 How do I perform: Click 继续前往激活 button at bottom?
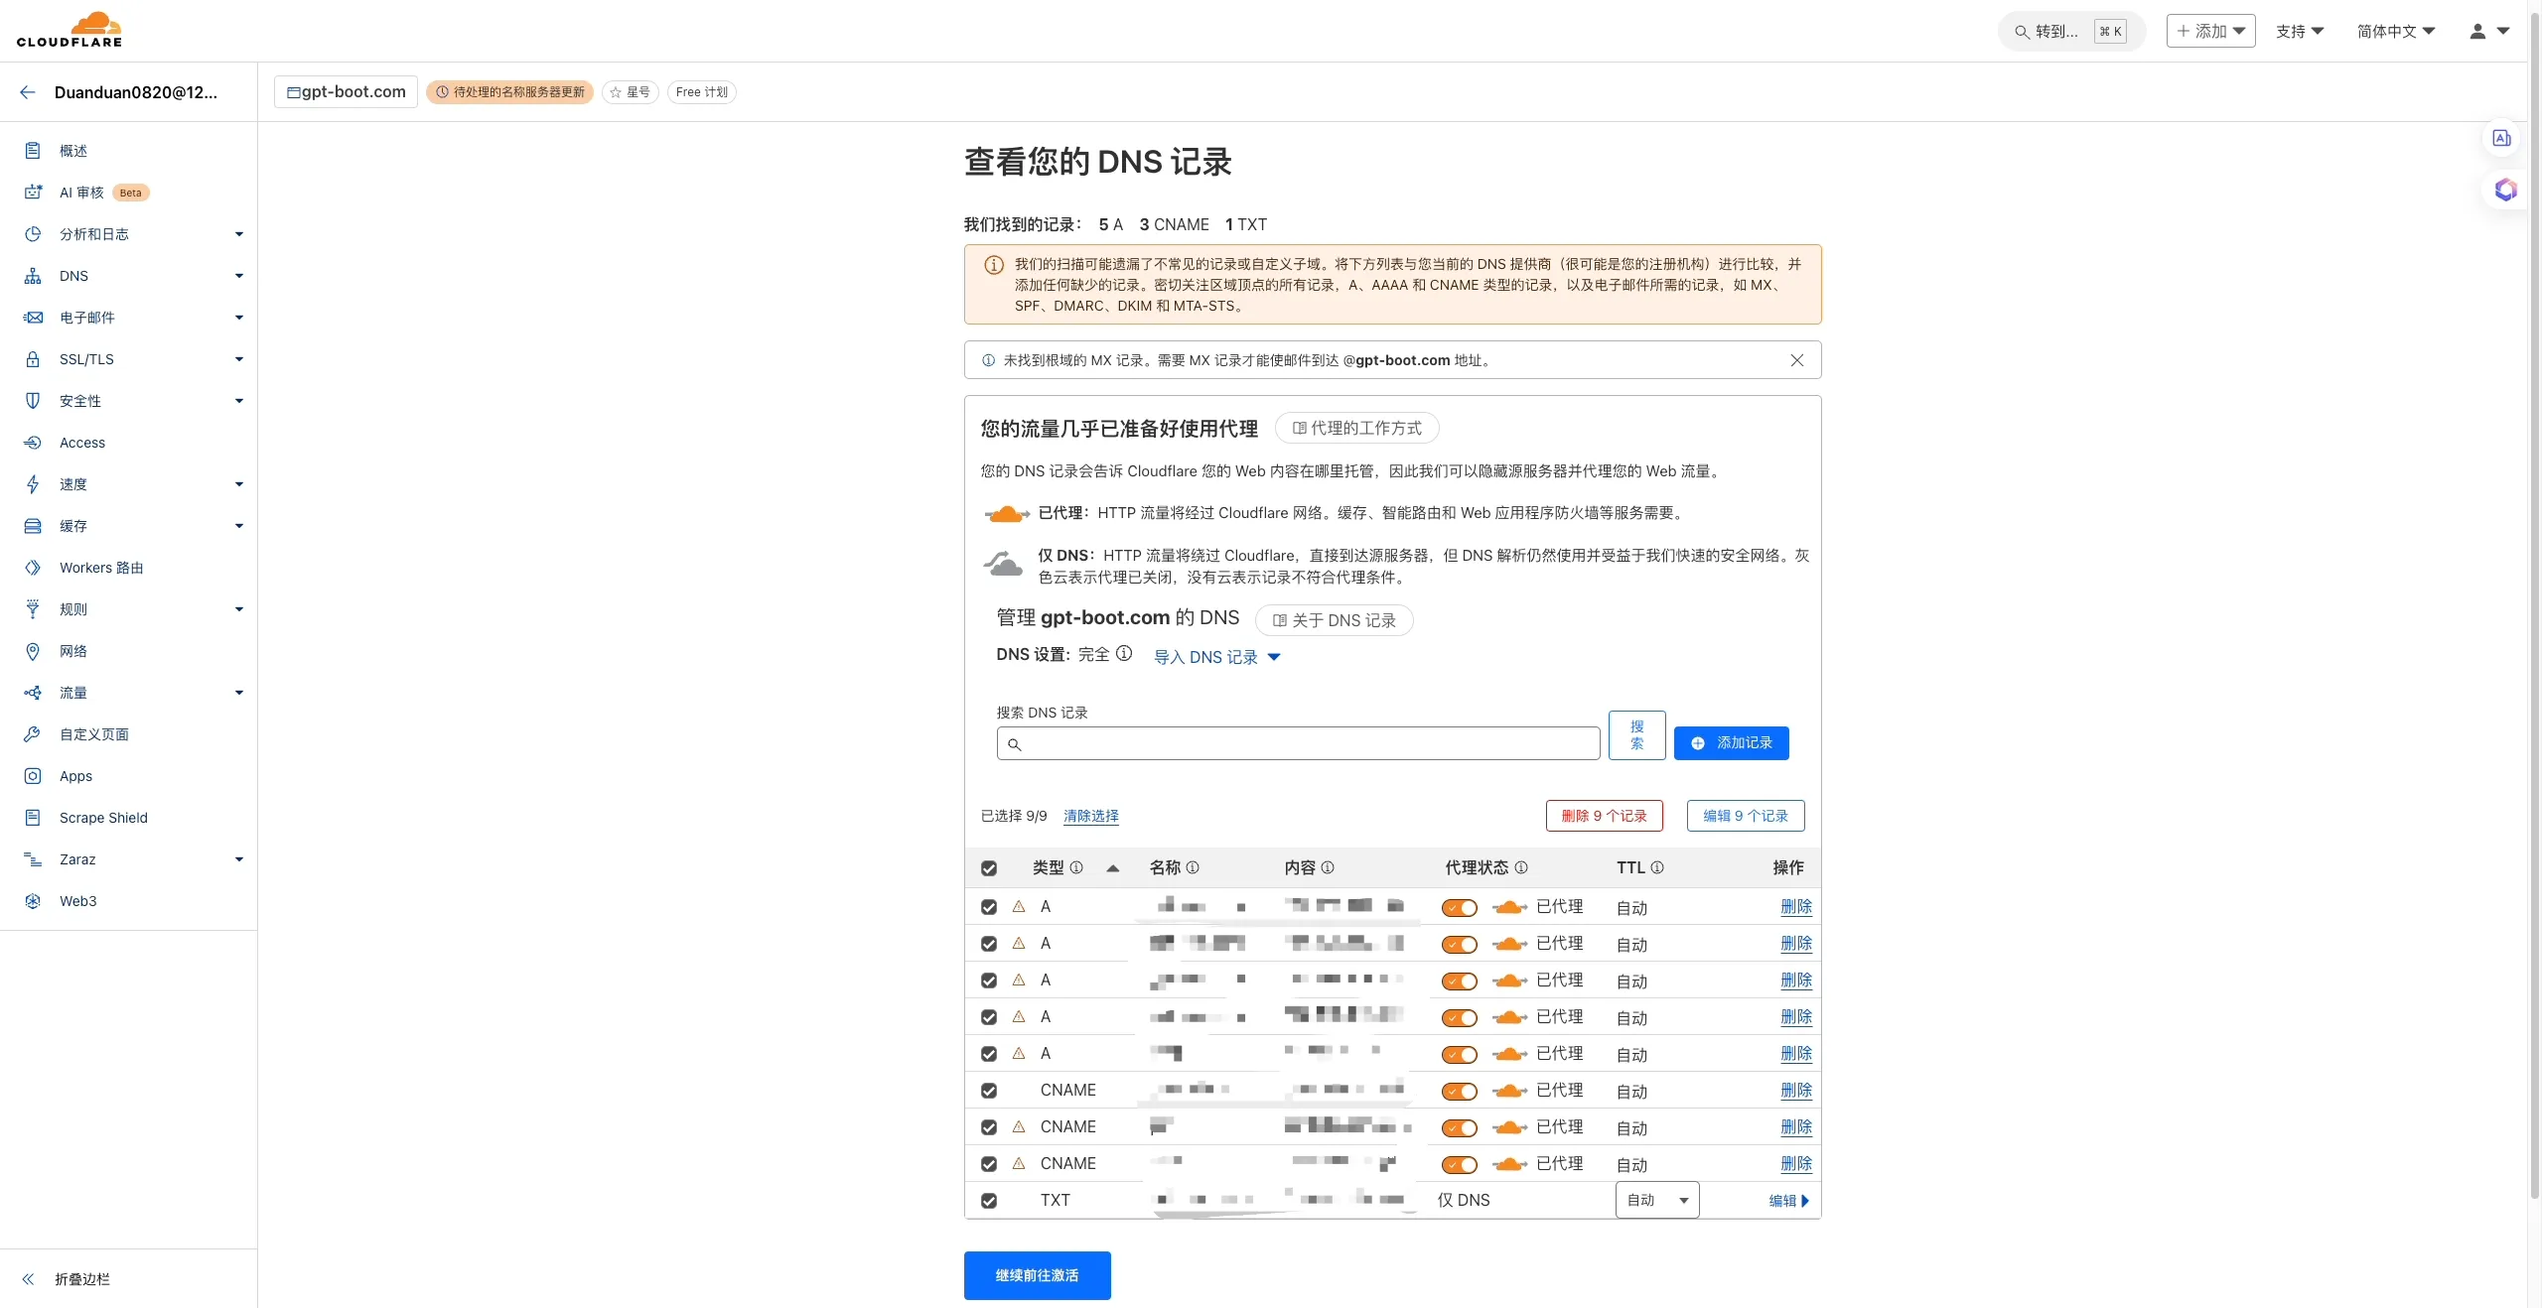click(1037, 1274)
